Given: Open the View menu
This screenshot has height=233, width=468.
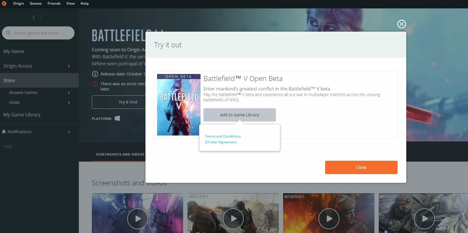Looking at the screenshot, I should click(x=70, y=3).
